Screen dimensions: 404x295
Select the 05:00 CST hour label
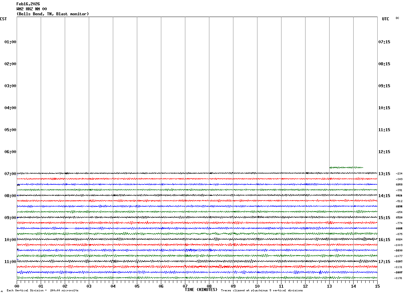point(10,130)
